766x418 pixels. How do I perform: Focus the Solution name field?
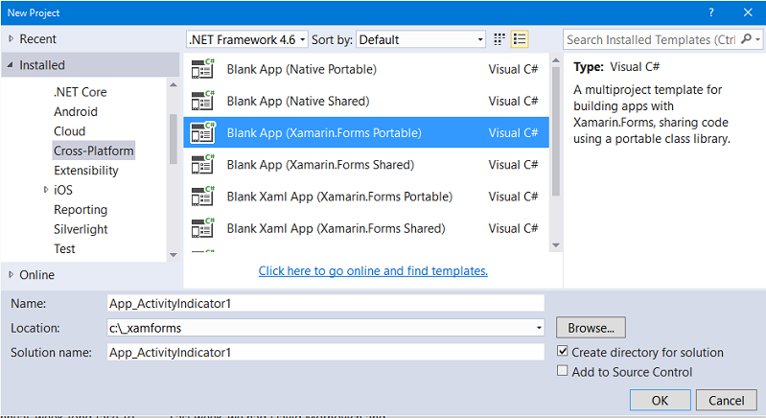click(325, 352)
